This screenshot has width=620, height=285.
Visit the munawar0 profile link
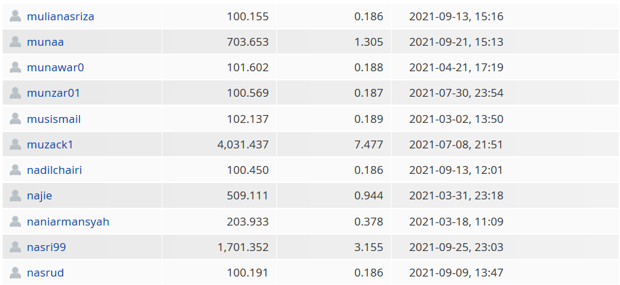tap(56, 67)
